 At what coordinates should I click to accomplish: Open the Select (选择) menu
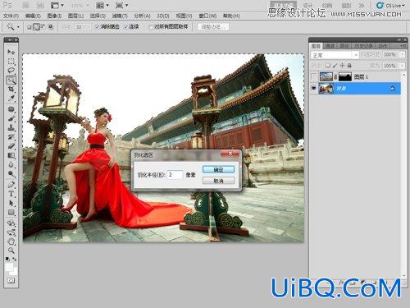pyautogui.click(x=98, y=16)
